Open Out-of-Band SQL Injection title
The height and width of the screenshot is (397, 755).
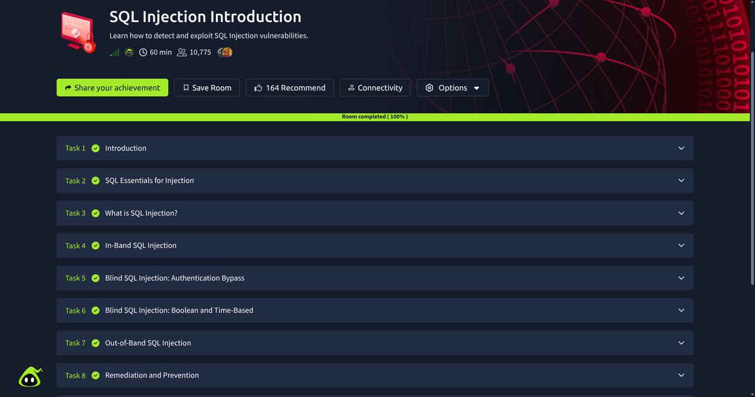click(148, 343)
